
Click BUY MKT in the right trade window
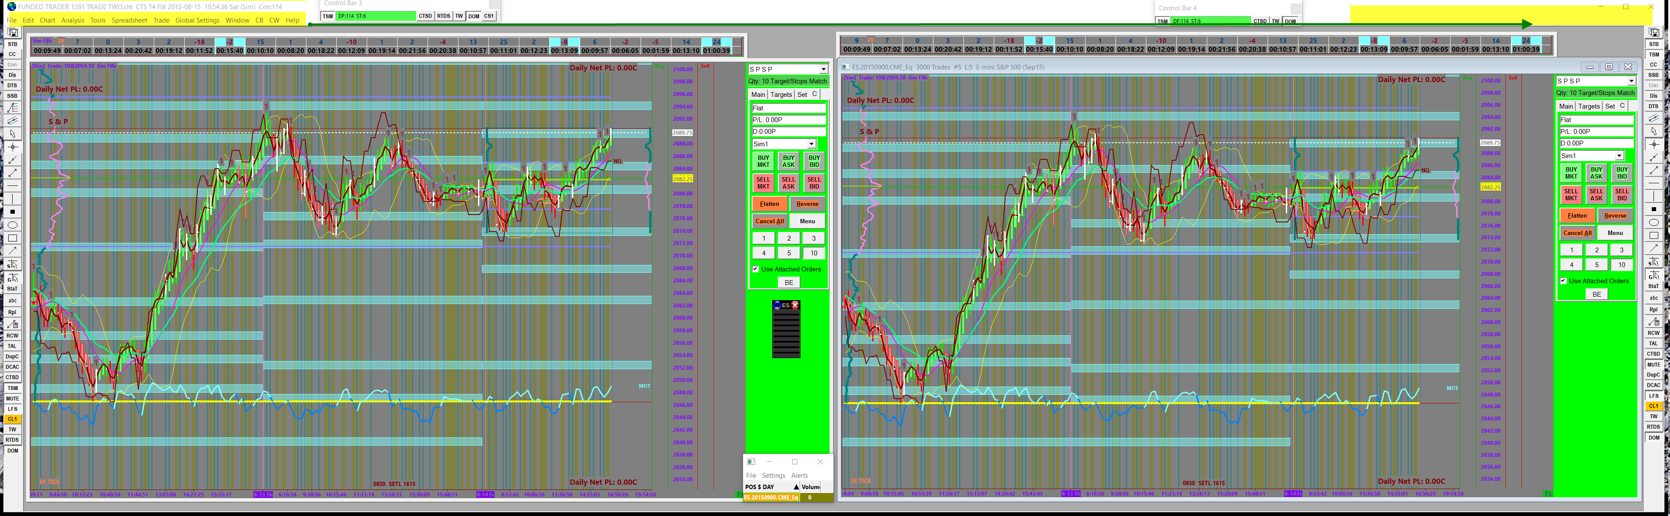(x=1571, y=172)
